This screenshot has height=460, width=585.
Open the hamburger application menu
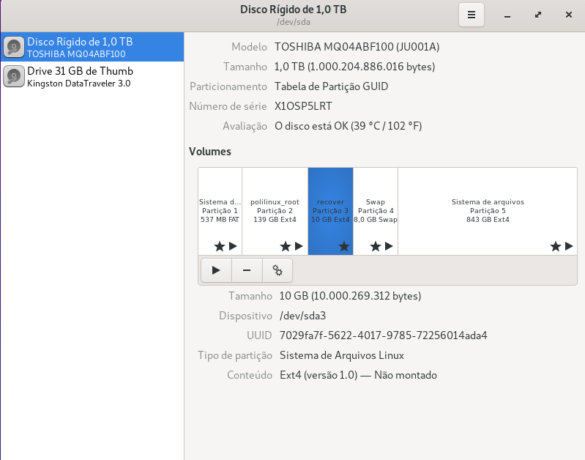472,15
